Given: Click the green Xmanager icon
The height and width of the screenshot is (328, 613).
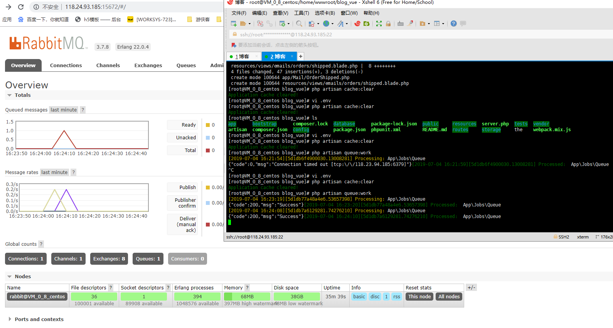Looking at the screenshot, I should point(367,24).
